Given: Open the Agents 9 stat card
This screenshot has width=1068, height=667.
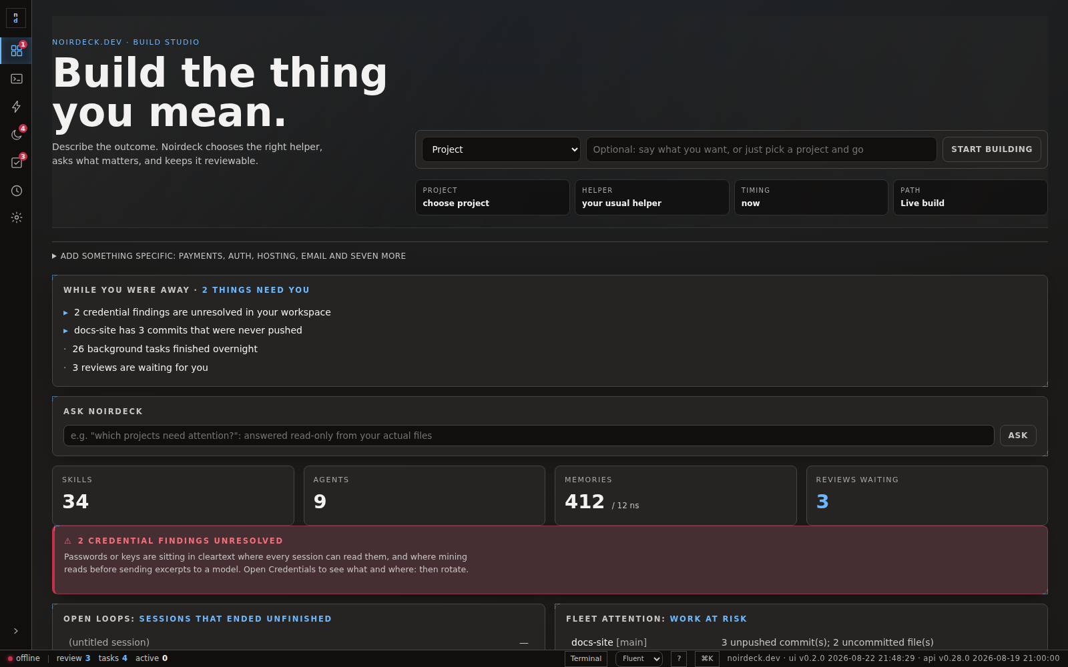Looking at the screenshot, I should [425, 496].
